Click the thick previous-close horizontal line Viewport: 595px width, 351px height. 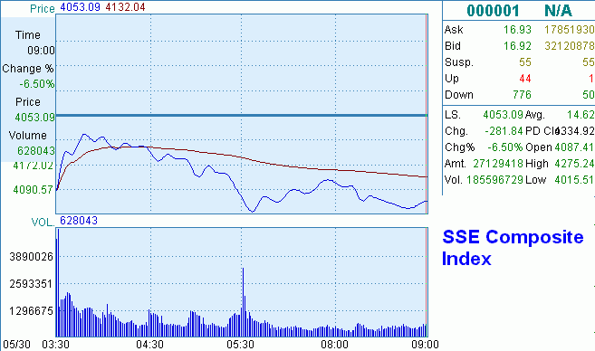pos(241,115)
